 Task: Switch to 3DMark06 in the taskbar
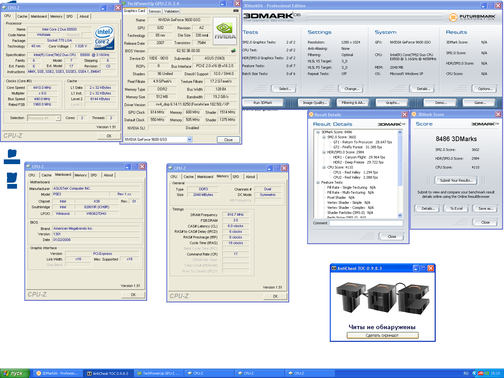(58, 373)
